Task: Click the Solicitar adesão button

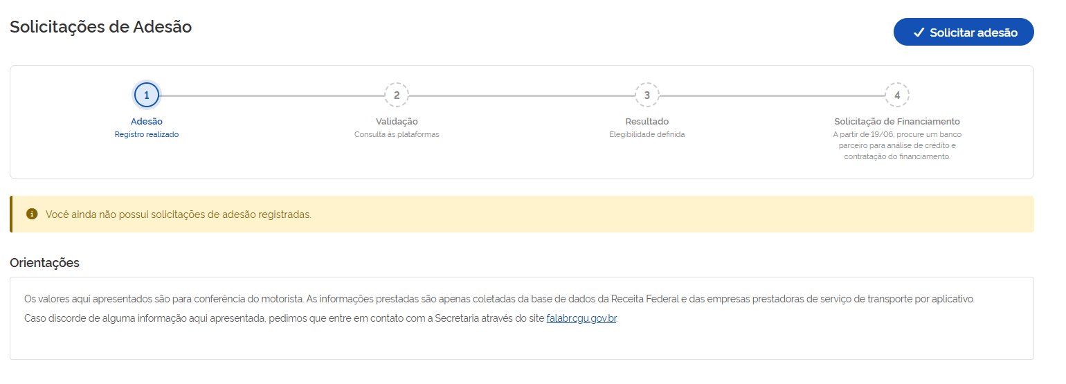Action: (x=964, y=33)
